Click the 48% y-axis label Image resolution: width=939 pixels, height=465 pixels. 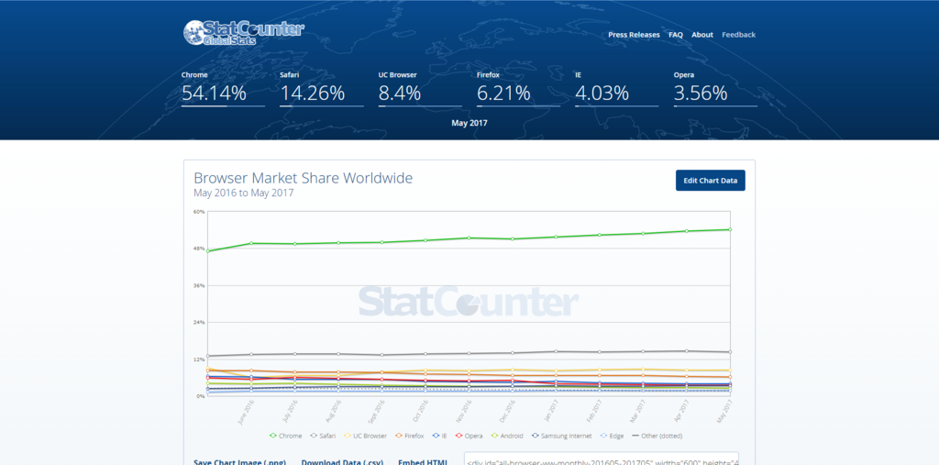click(199, 249)
